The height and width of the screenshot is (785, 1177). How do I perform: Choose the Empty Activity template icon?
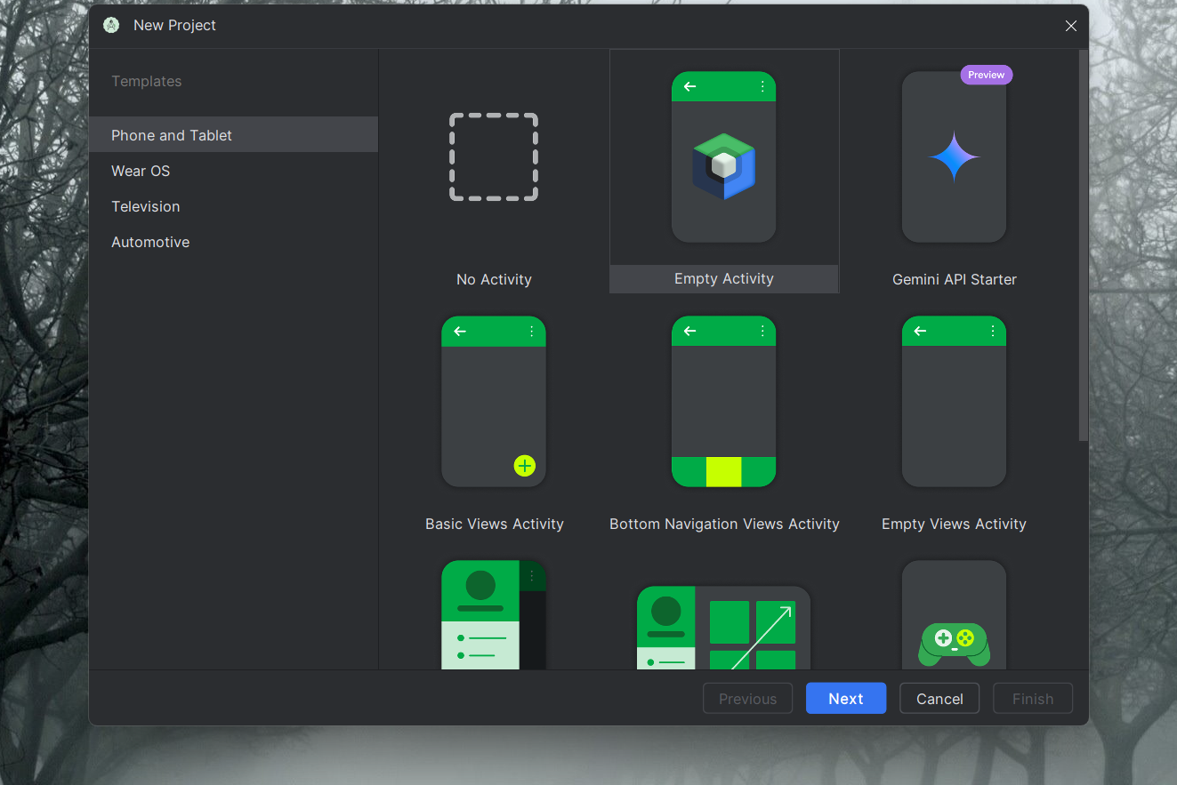point(723,157)
